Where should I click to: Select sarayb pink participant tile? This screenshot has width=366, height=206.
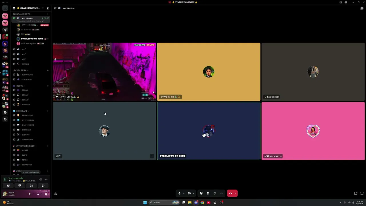point(313,131)
